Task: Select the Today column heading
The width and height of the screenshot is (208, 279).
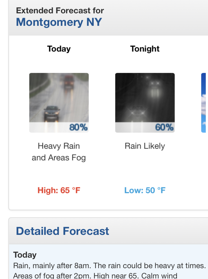Action: [59, 49]
